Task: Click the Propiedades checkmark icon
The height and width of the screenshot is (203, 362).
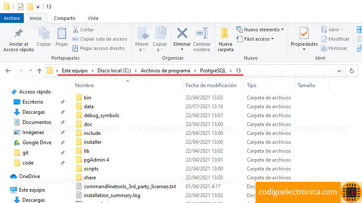Action: (304, 34)
